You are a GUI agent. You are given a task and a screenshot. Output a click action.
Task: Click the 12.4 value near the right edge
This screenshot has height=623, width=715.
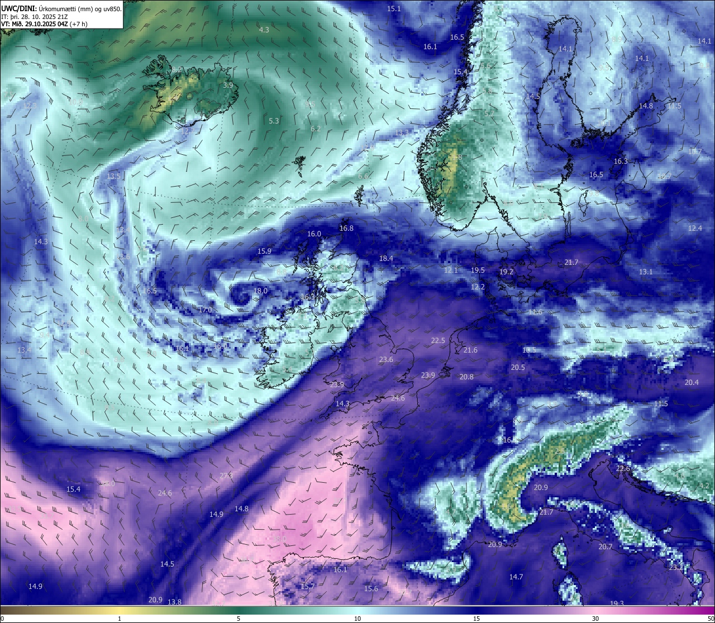695,229
